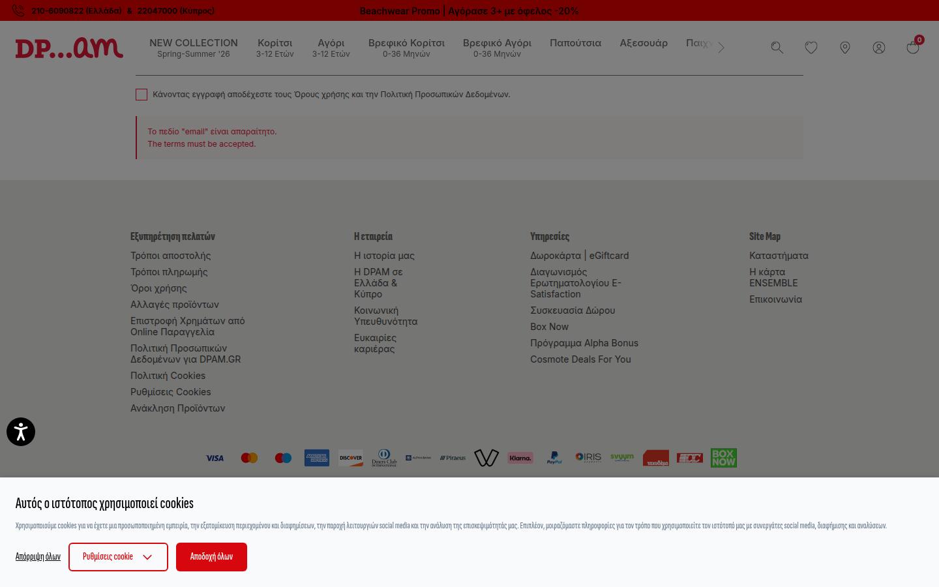The image size is (939, 587).
Task: Open Box Now services link
Action: click(x=549, y=327)
